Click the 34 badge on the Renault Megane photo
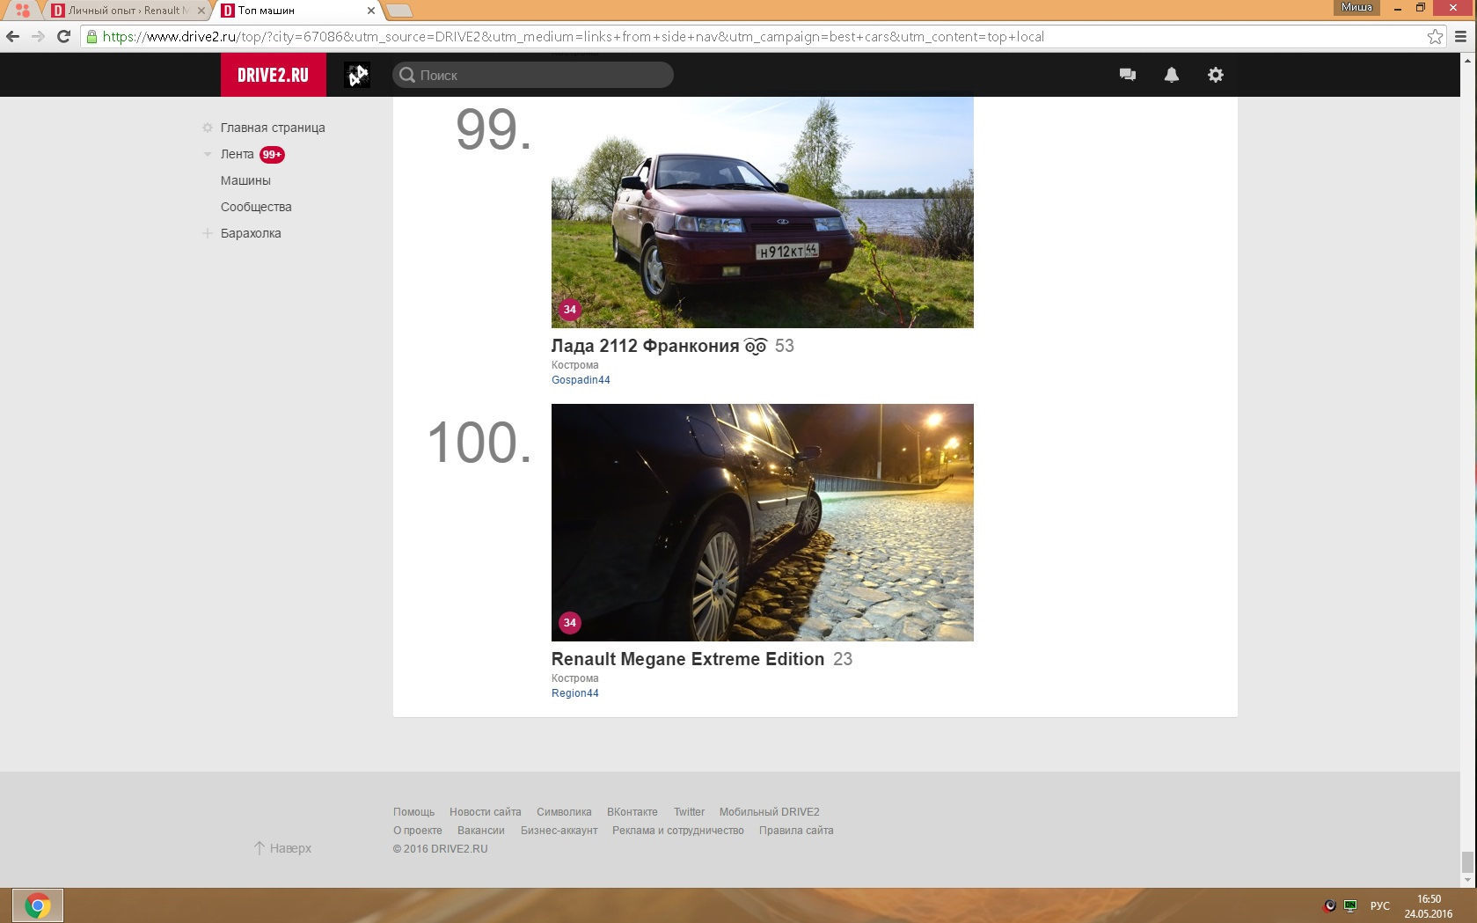 point(570,622)
